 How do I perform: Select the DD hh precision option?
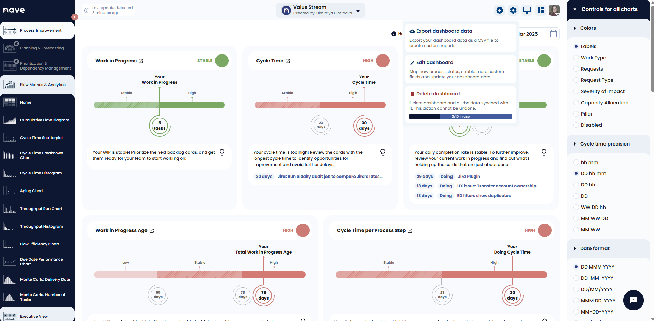tap(576, 185)
